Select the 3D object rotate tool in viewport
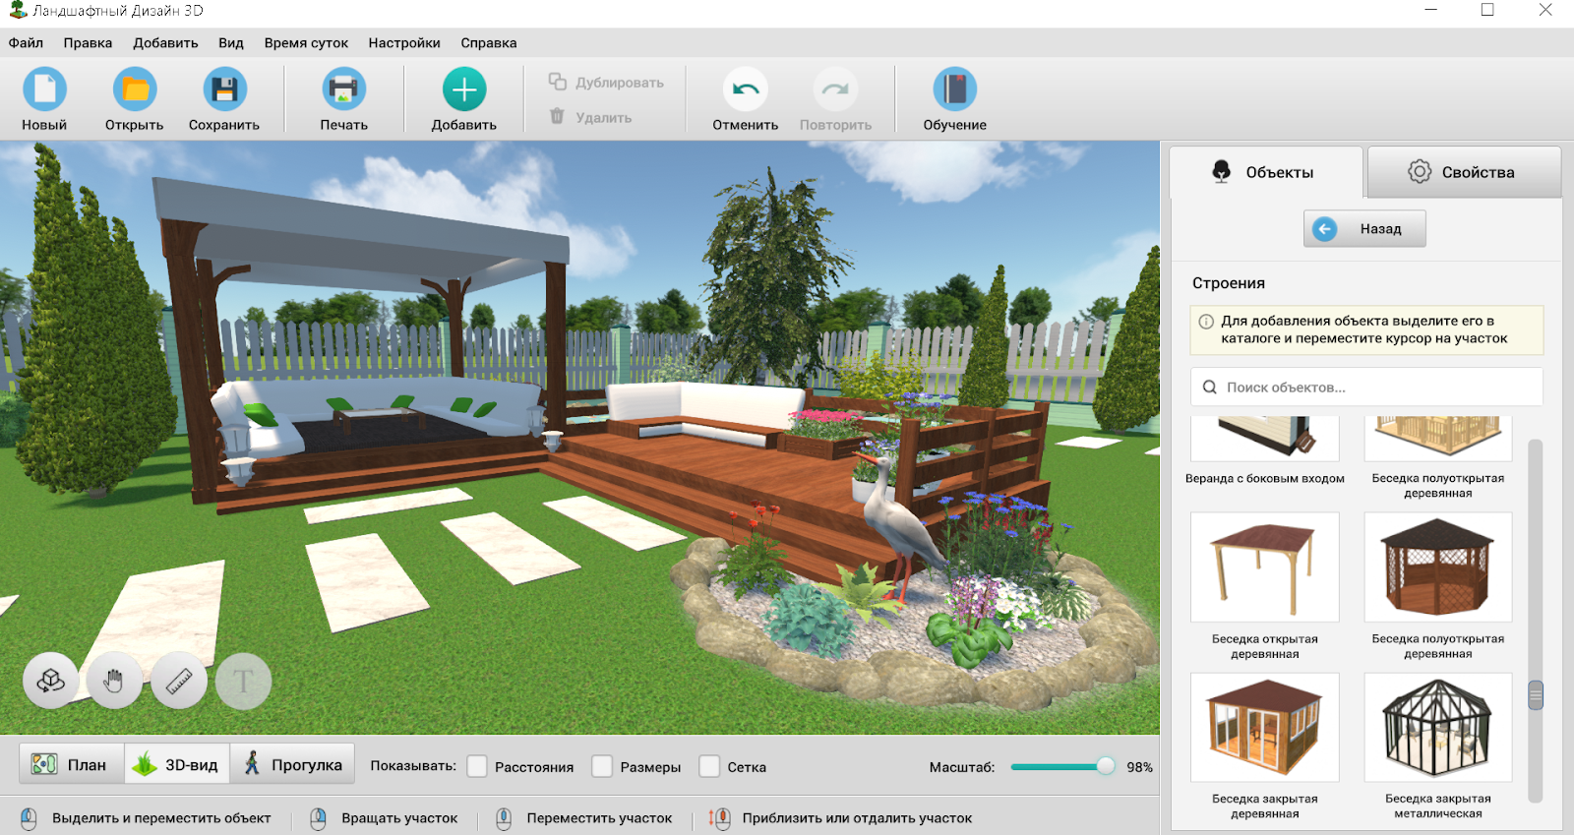Image resolution: width=1574 pixels, height=835 pixels. (x=51, y=681)
